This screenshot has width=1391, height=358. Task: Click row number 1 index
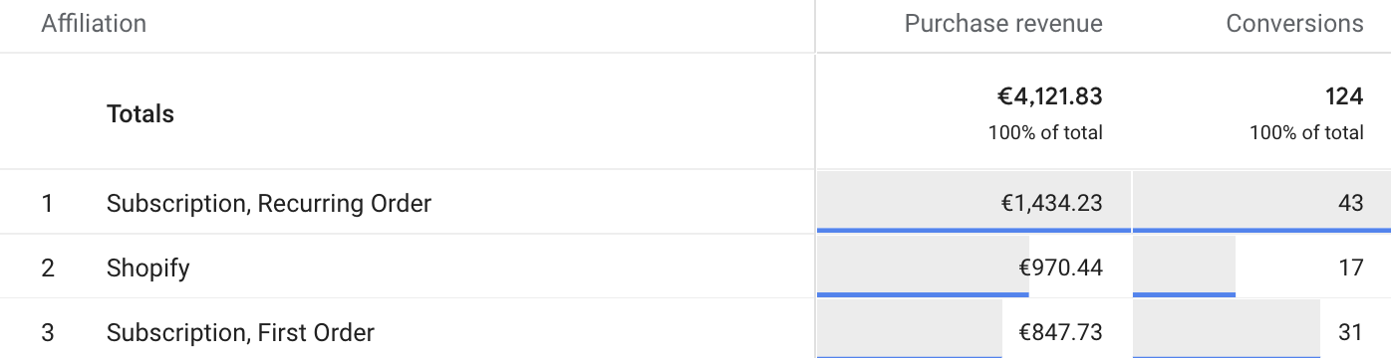point(46,204)
